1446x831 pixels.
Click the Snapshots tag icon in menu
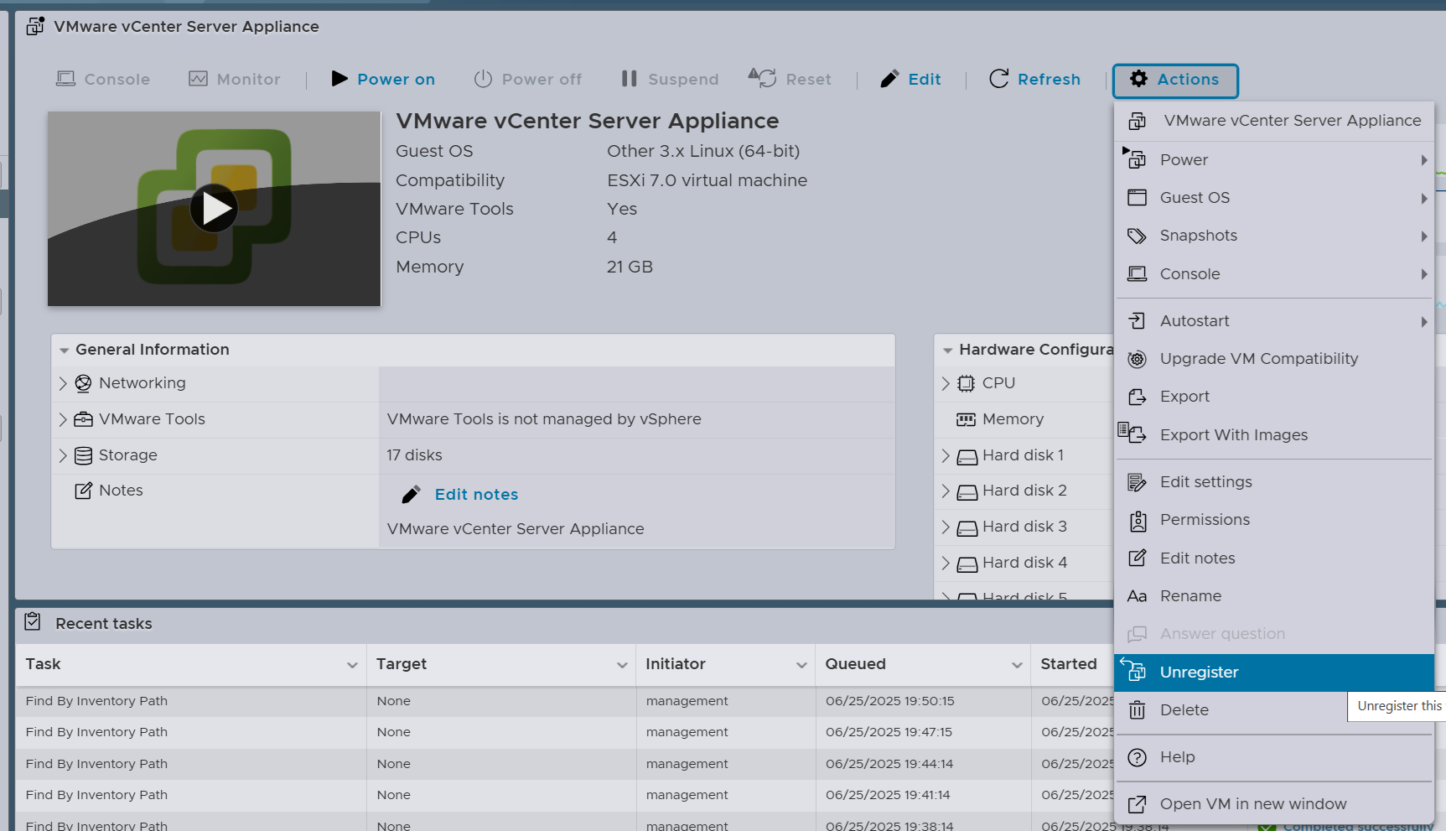[x=1137, y=236]
